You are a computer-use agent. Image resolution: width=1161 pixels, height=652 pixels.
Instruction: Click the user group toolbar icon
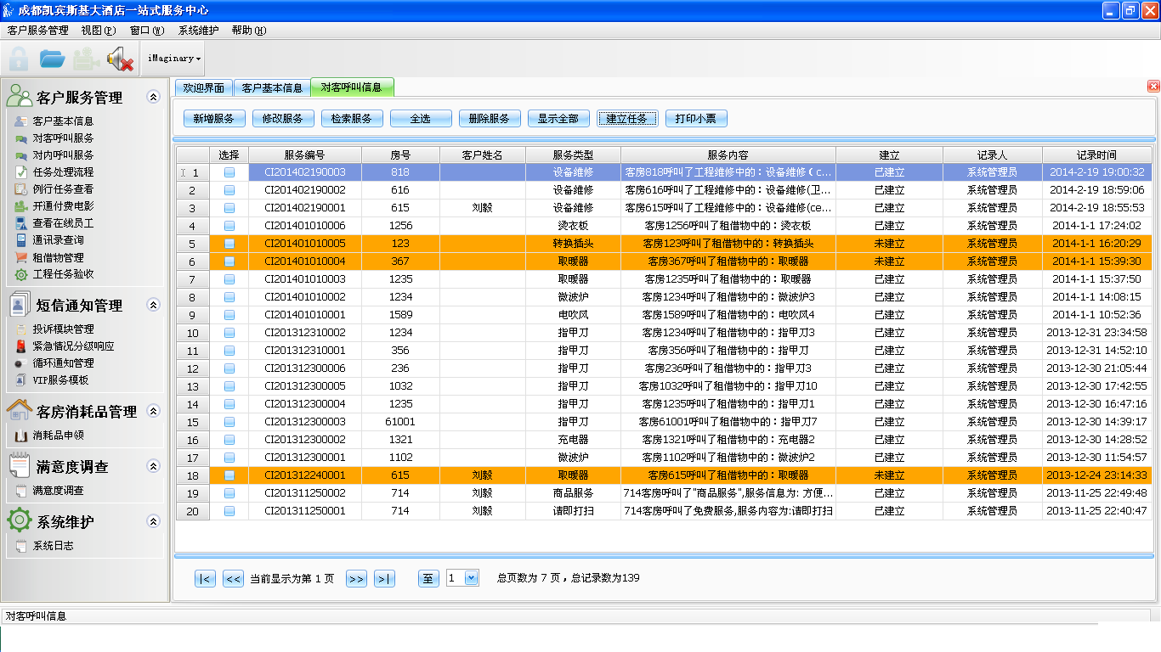pyautogui.click(x=86, y=59)
